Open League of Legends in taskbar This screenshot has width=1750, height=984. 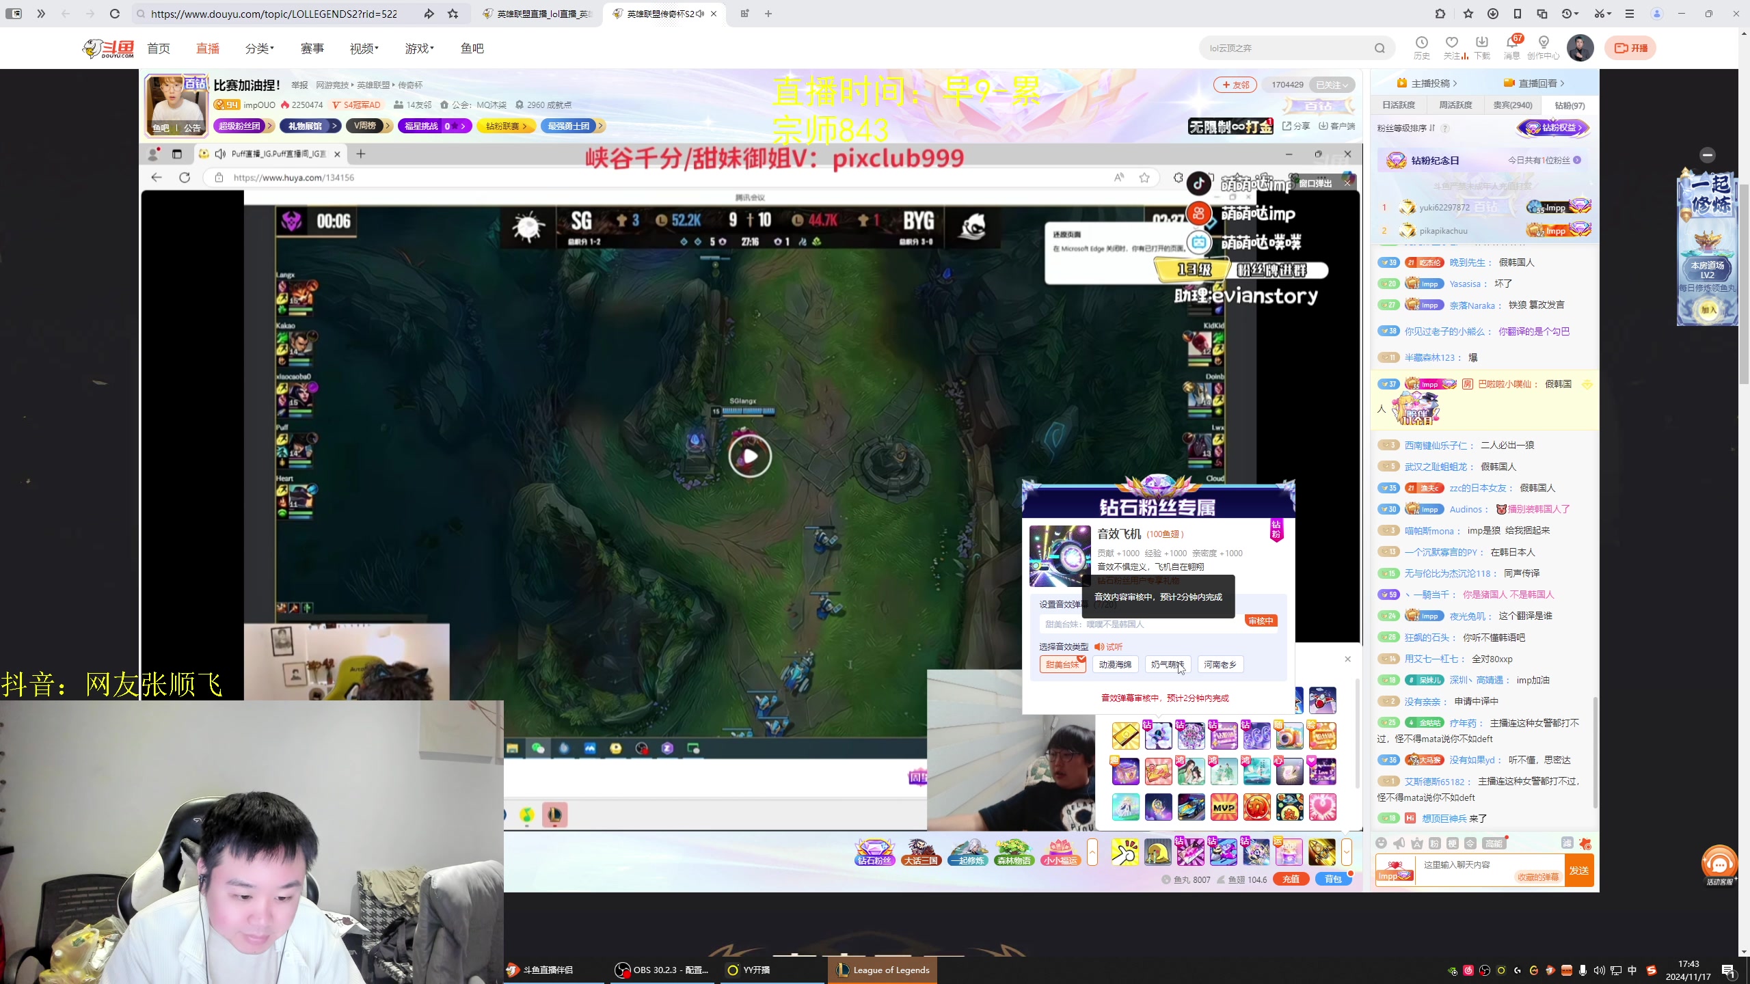[x=883, y=970]
